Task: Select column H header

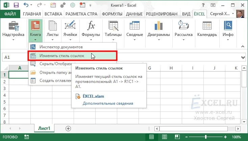Action: [x=171, y=68]
